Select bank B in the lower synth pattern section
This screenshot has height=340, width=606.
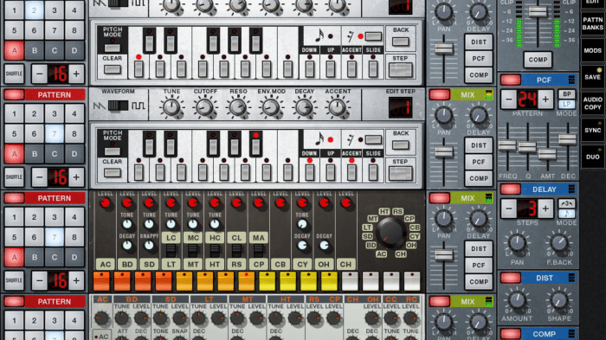pyautogui.click(x=35, y=154)
